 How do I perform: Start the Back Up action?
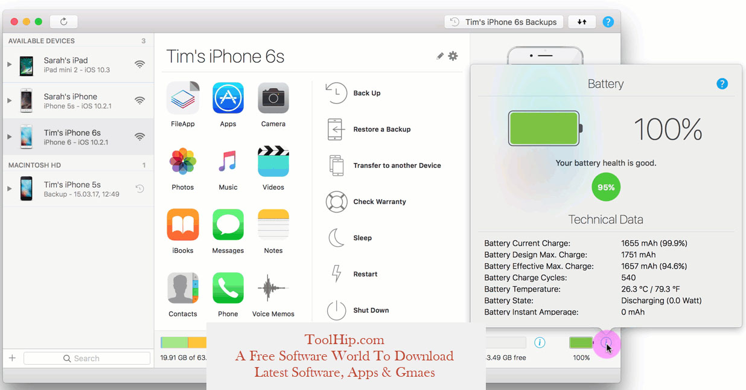(354, 93)
